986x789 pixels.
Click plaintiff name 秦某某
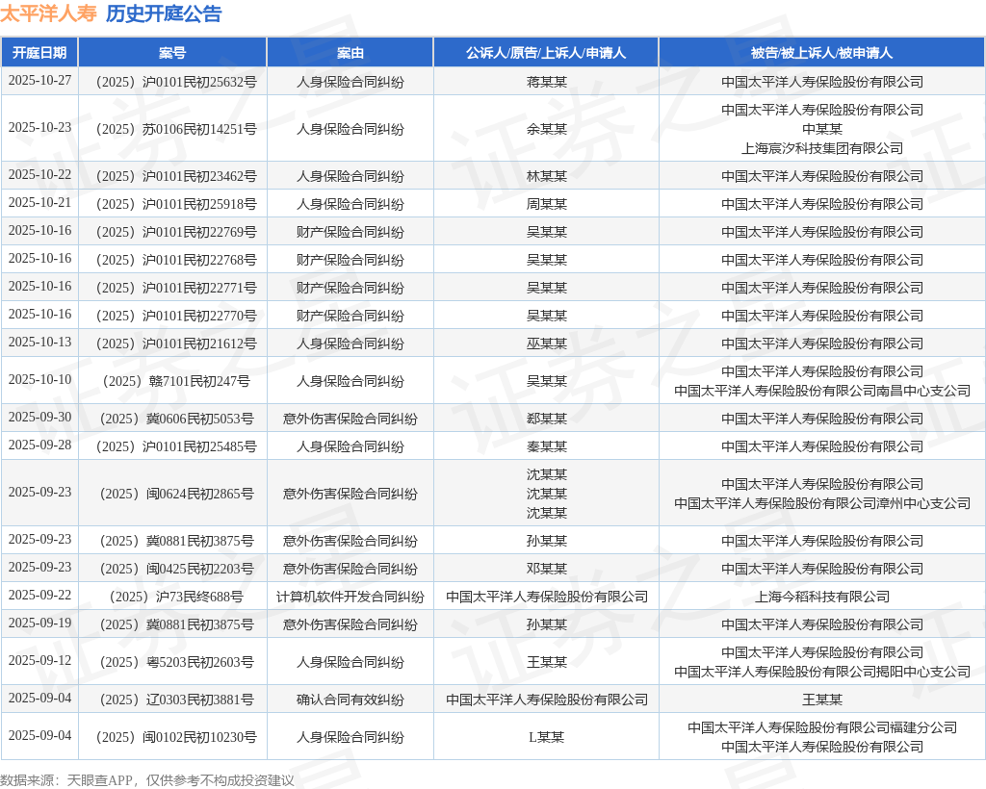(x=547, y=446)
